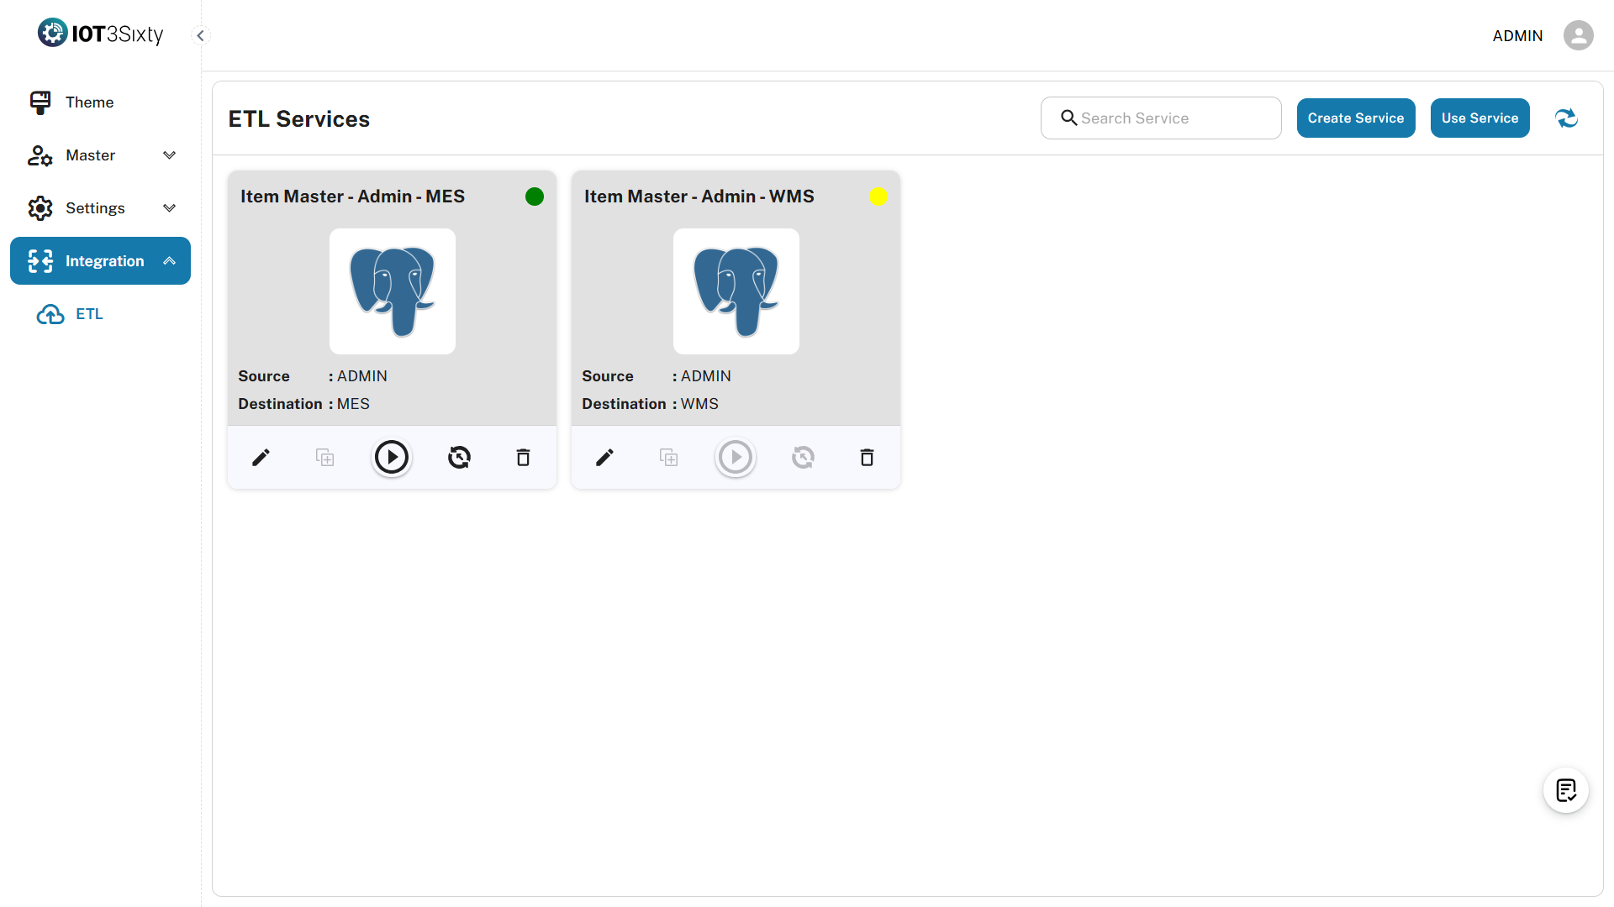Focus the Search Service field
The image size is (1614, 907).
[x=1173, y=118]
